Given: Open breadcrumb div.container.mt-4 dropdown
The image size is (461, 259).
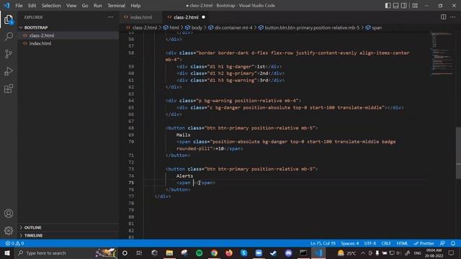Looking at the screenshot, I should (x=230, y=27).
